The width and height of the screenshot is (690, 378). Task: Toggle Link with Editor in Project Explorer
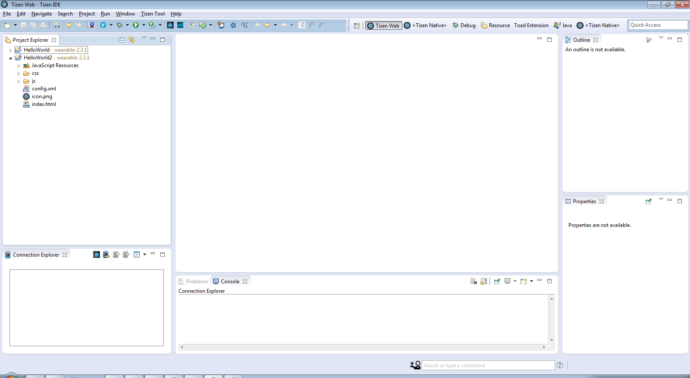click(132, 40)
